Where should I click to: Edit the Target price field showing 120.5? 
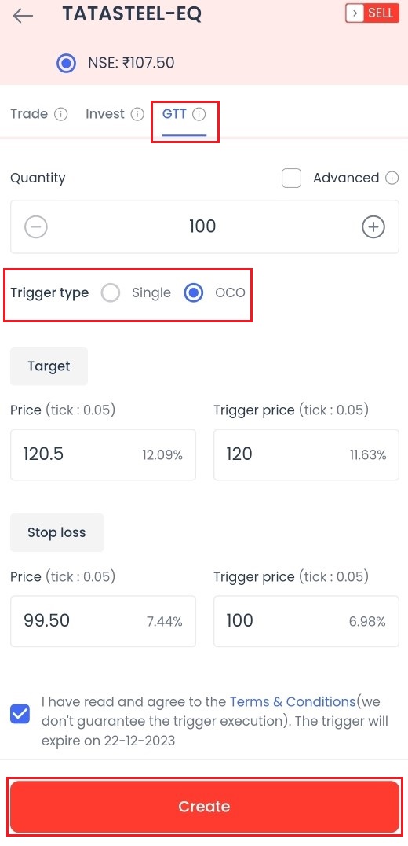(103, 454)
